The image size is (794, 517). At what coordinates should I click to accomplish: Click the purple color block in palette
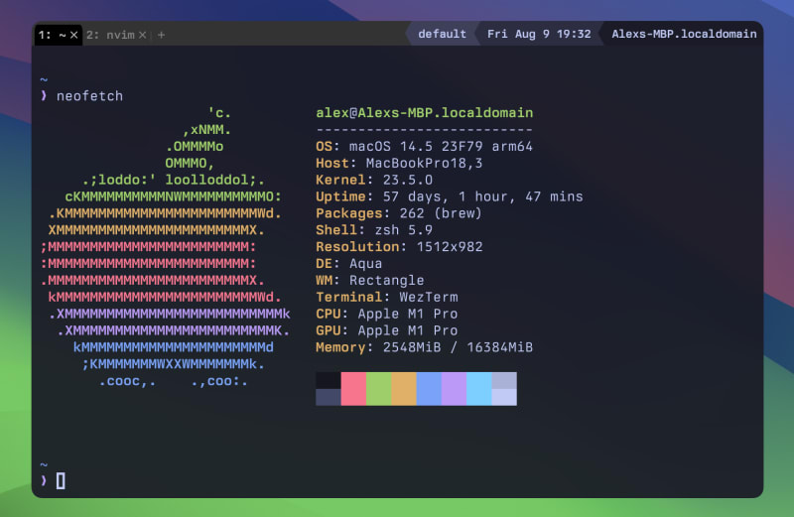click(454, 389)
